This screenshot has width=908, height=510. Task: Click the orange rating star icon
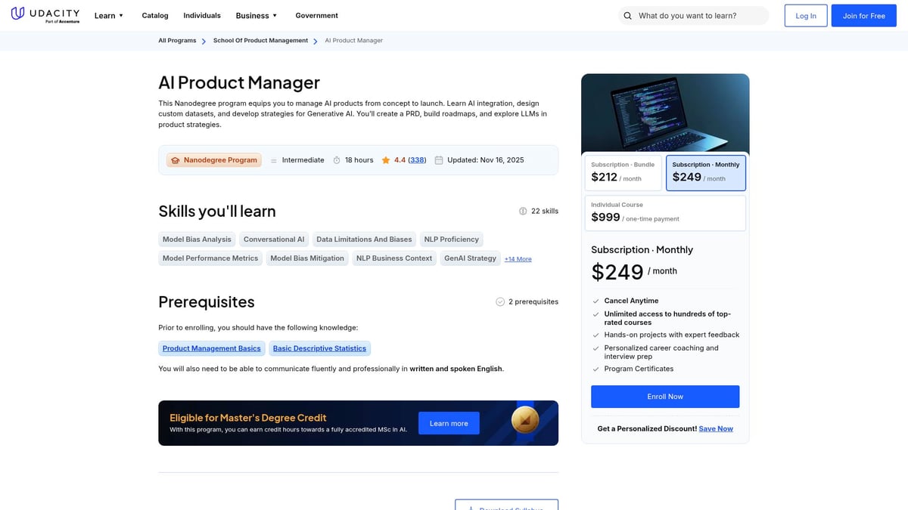(x=386, y=160)
